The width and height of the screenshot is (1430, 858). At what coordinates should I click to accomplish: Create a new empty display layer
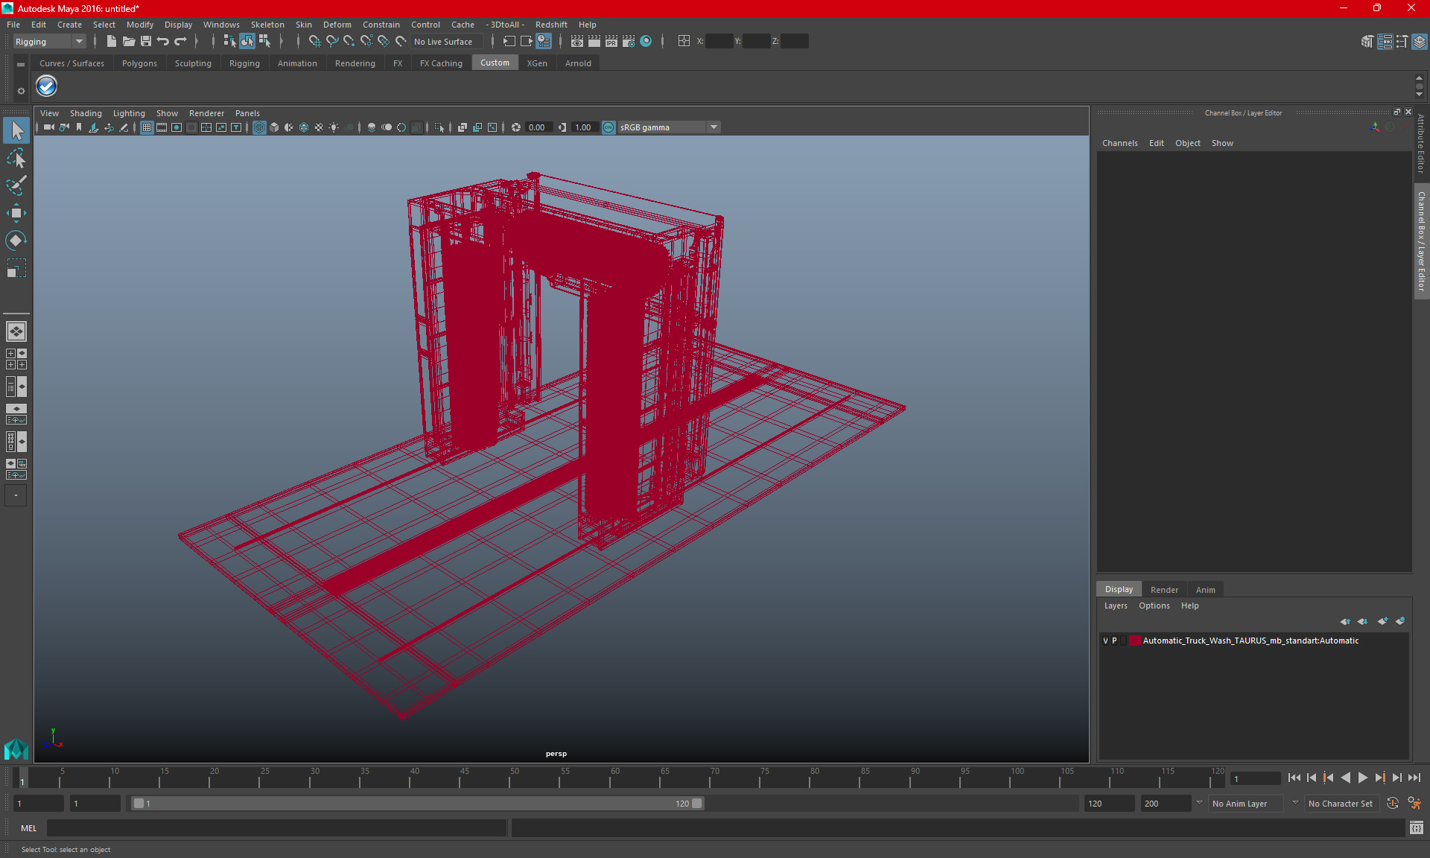click(1383, 621)
